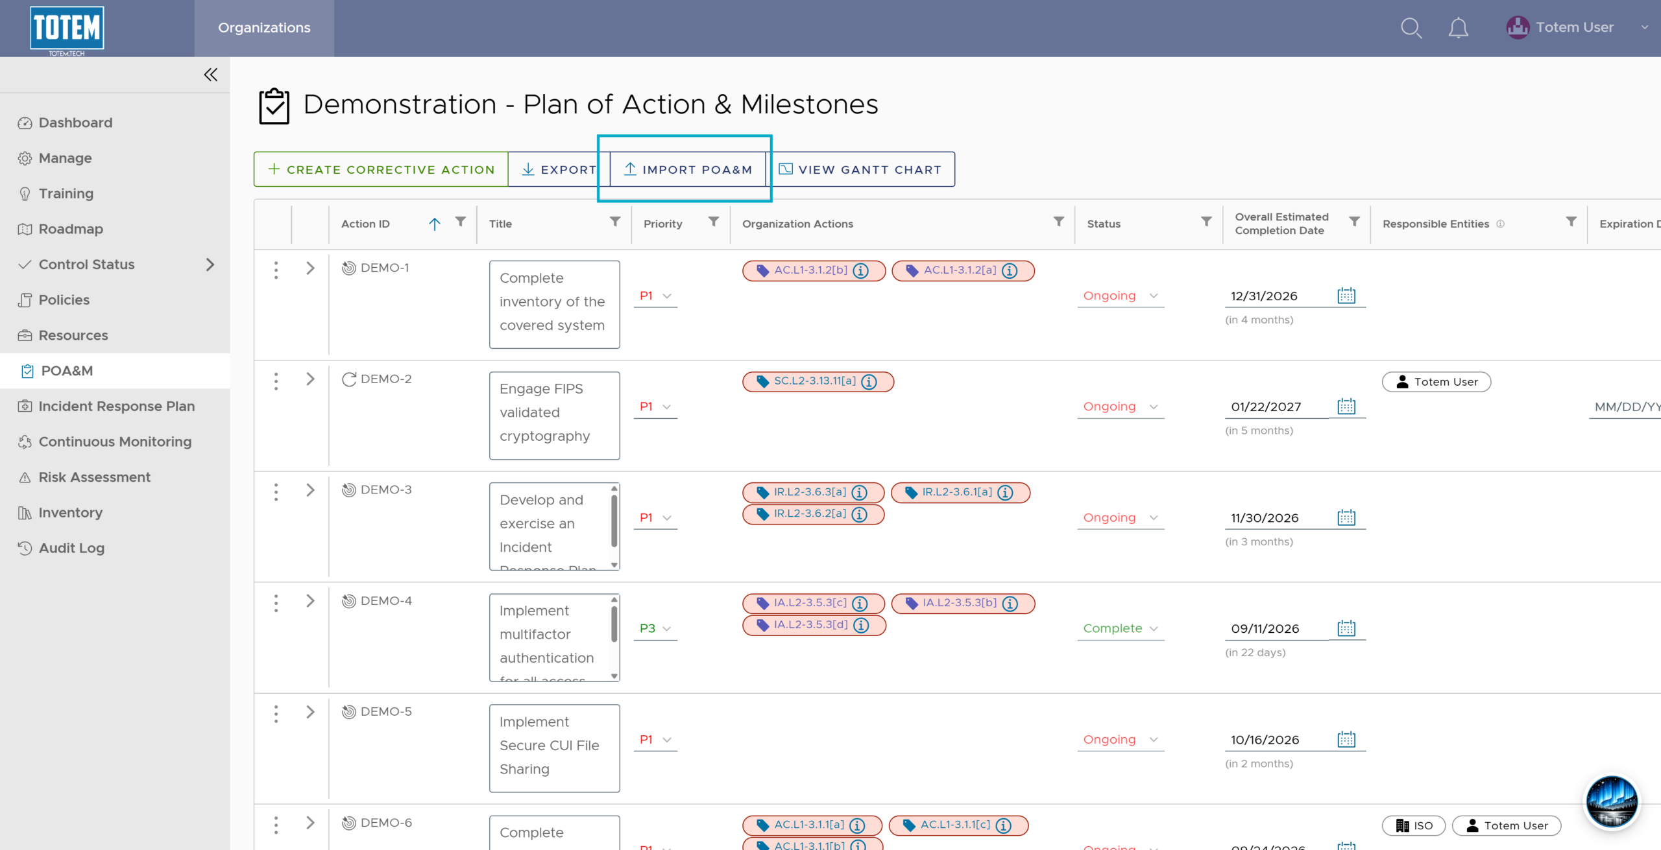This screenshot has height=850, width=1661.
Task: Expand the DEMO-1 row details
Action: (x=310, y=268)
